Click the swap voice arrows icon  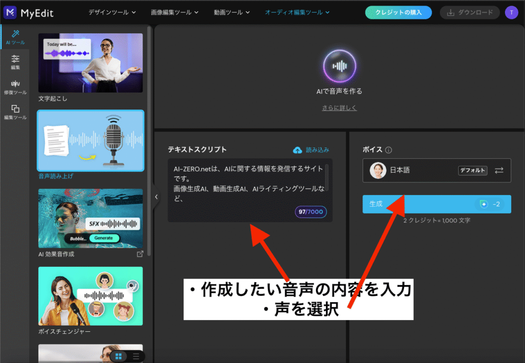[x=499, y=170]
